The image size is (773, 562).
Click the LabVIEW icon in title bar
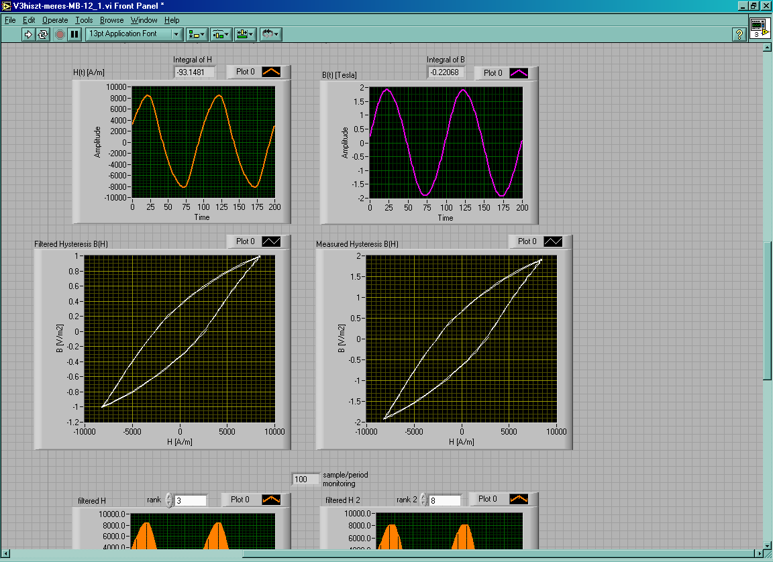coord(6,6)
